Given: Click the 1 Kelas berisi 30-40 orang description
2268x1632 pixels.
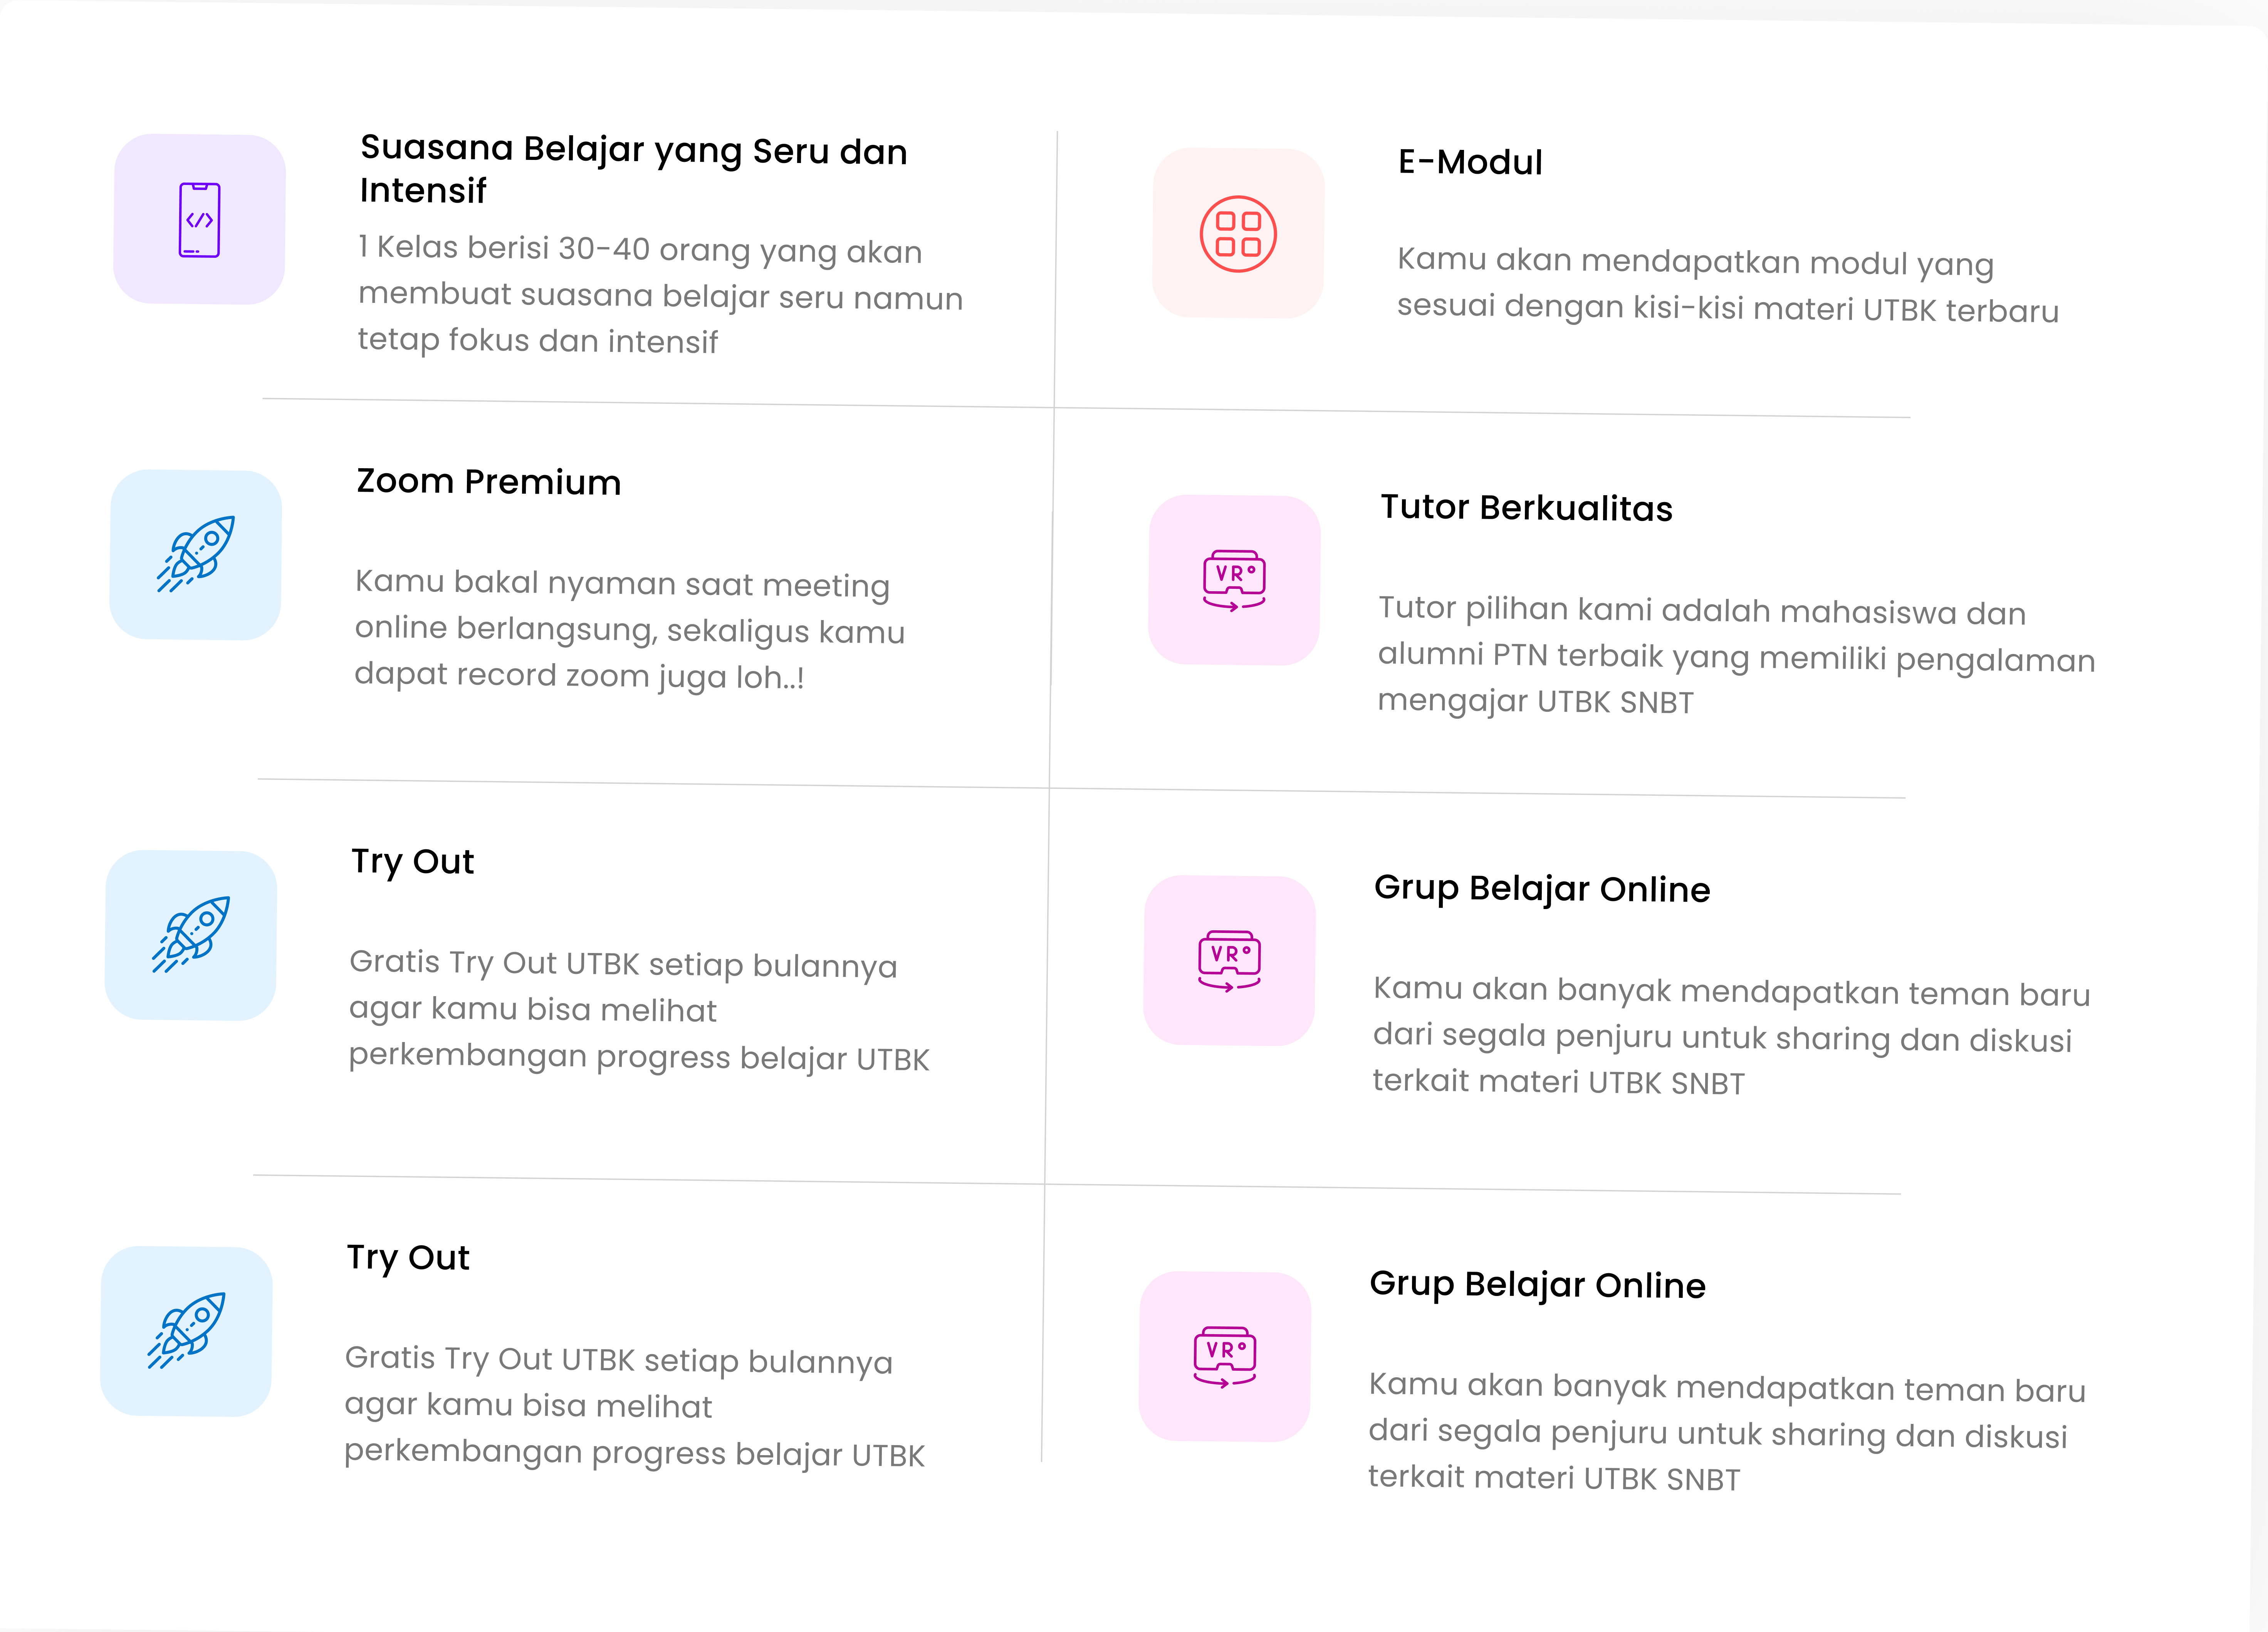Looking at the screenshot, I should click(x=660, y=294).
